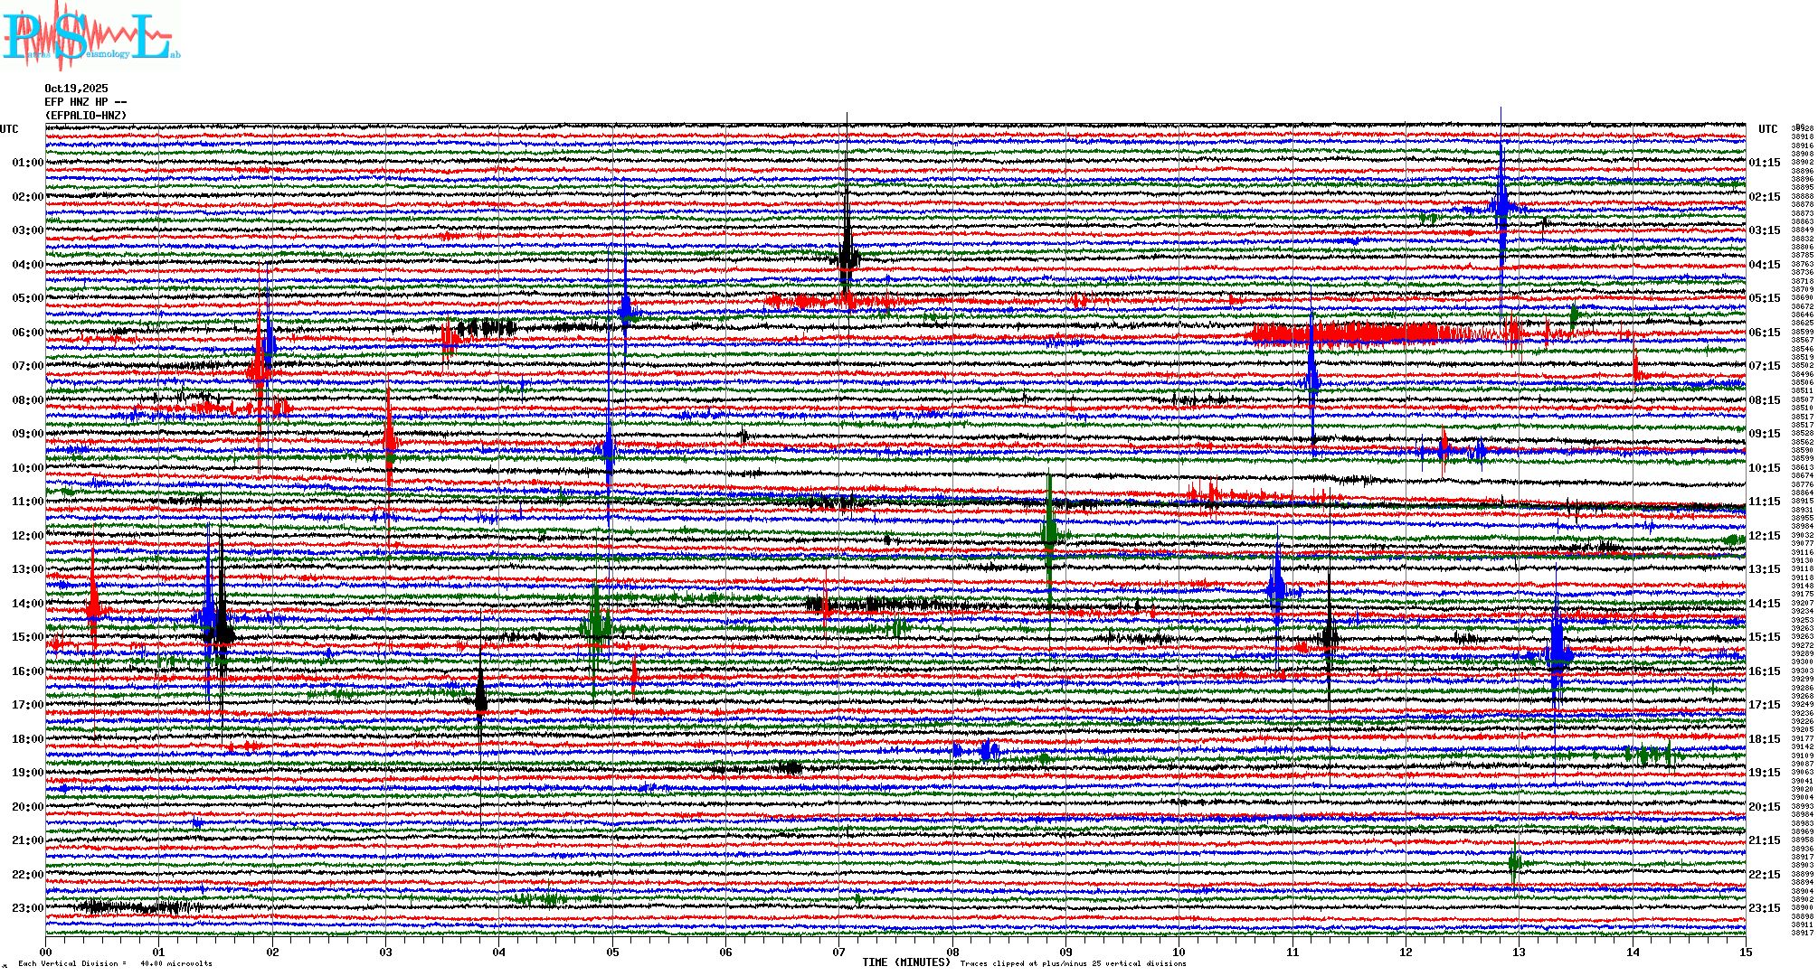
Task: Click the 06:15 time label on right
Action: [x=1764, y=333]
